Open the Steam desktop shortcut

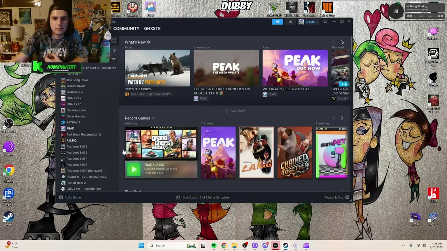(9, 219)
